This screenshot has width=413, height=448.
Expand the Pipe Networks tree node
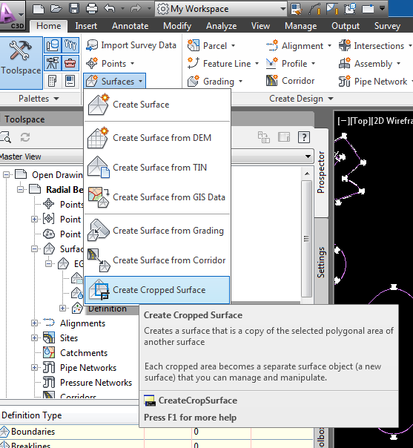pyautogui.click(x=34, y=368)
